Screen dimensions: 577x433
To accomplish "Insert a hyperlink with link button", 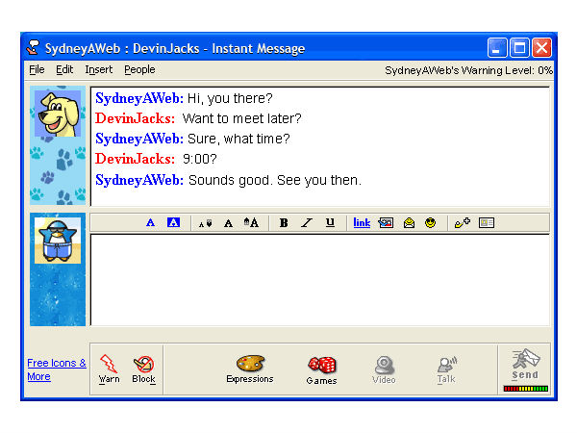I will 362,222.
